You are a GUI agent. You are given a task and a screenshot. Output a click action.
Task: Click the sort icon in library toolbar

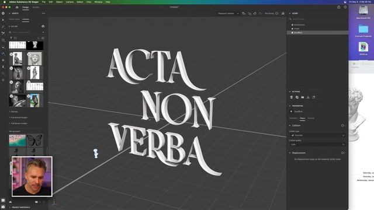[39, 38]
